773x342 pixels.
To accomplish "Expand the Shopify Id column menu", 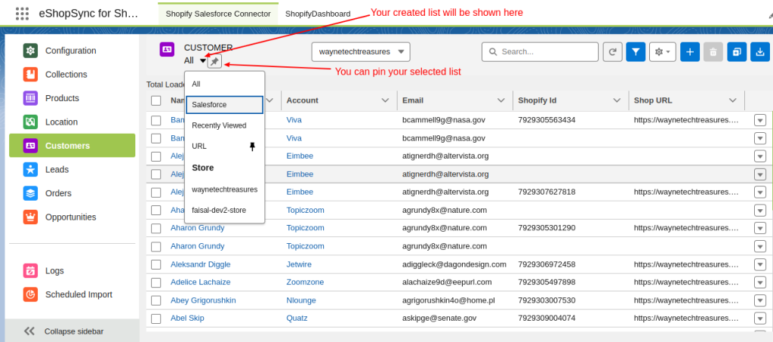I will (617, 100).
